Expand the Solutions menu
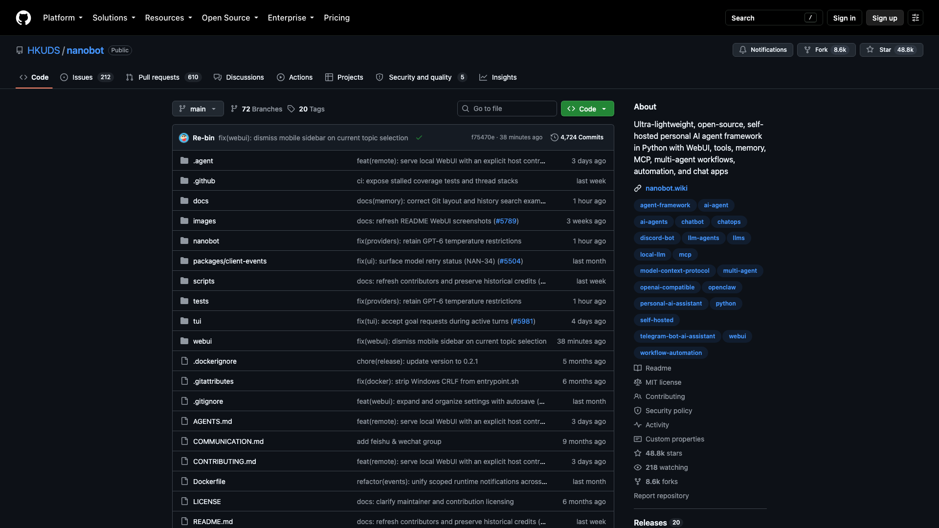 click(114, 18)
